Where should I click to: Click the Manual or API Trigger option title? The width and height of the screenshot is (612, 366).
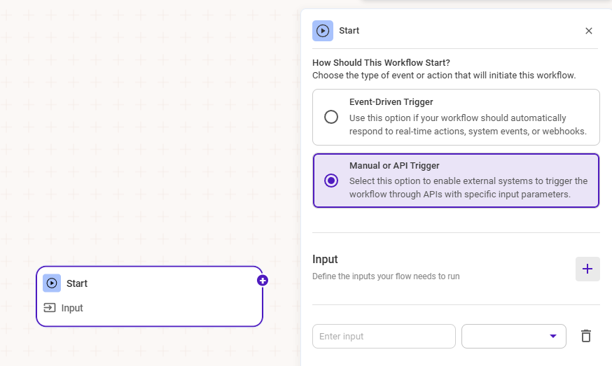394,166
